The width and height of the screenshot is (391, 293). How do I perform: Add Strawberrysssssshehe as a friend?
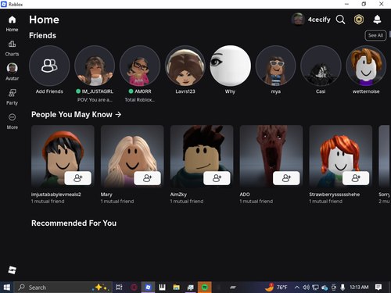coord(356,178)
